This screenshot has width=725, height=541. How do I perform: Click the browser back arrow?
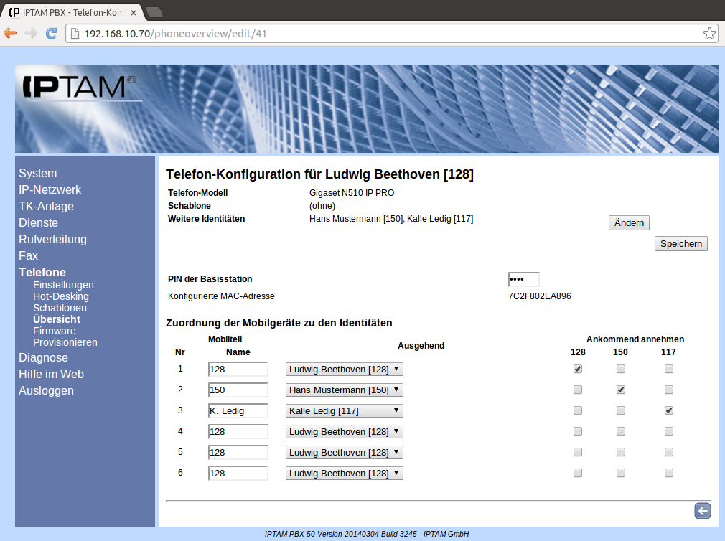tap(10, 34)
